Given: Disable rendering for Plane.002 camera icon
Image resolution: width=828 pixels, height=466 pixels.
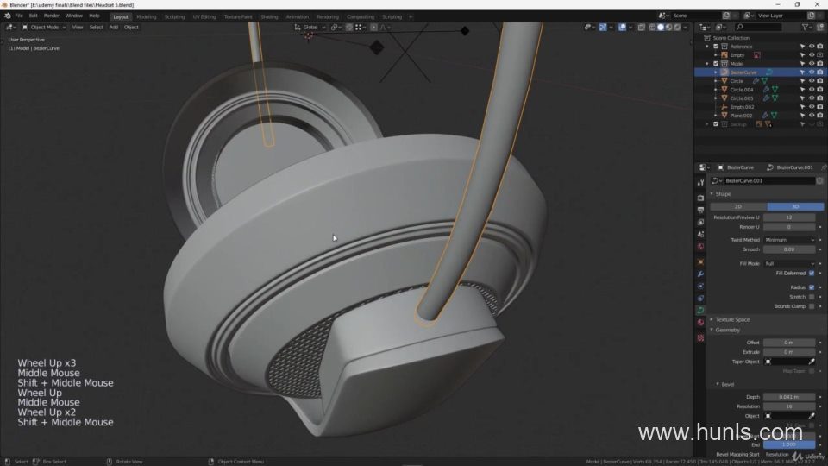Looking at the screenshot, I should coord(820,115).
